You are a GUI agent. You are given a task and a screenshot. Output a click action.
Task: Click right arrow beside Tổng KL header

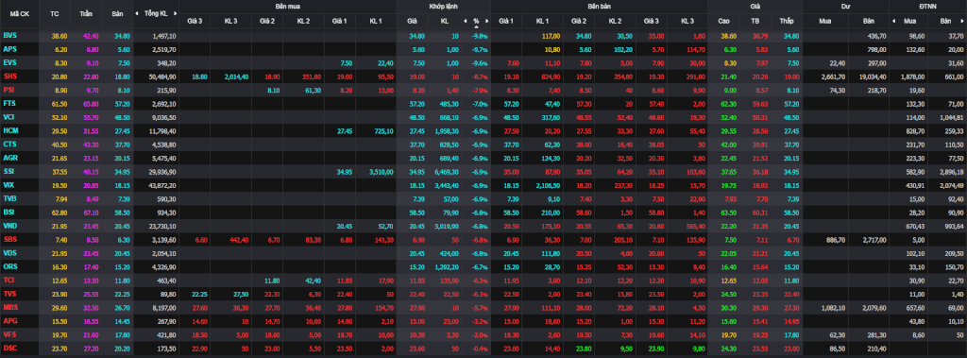click(176, 13)
